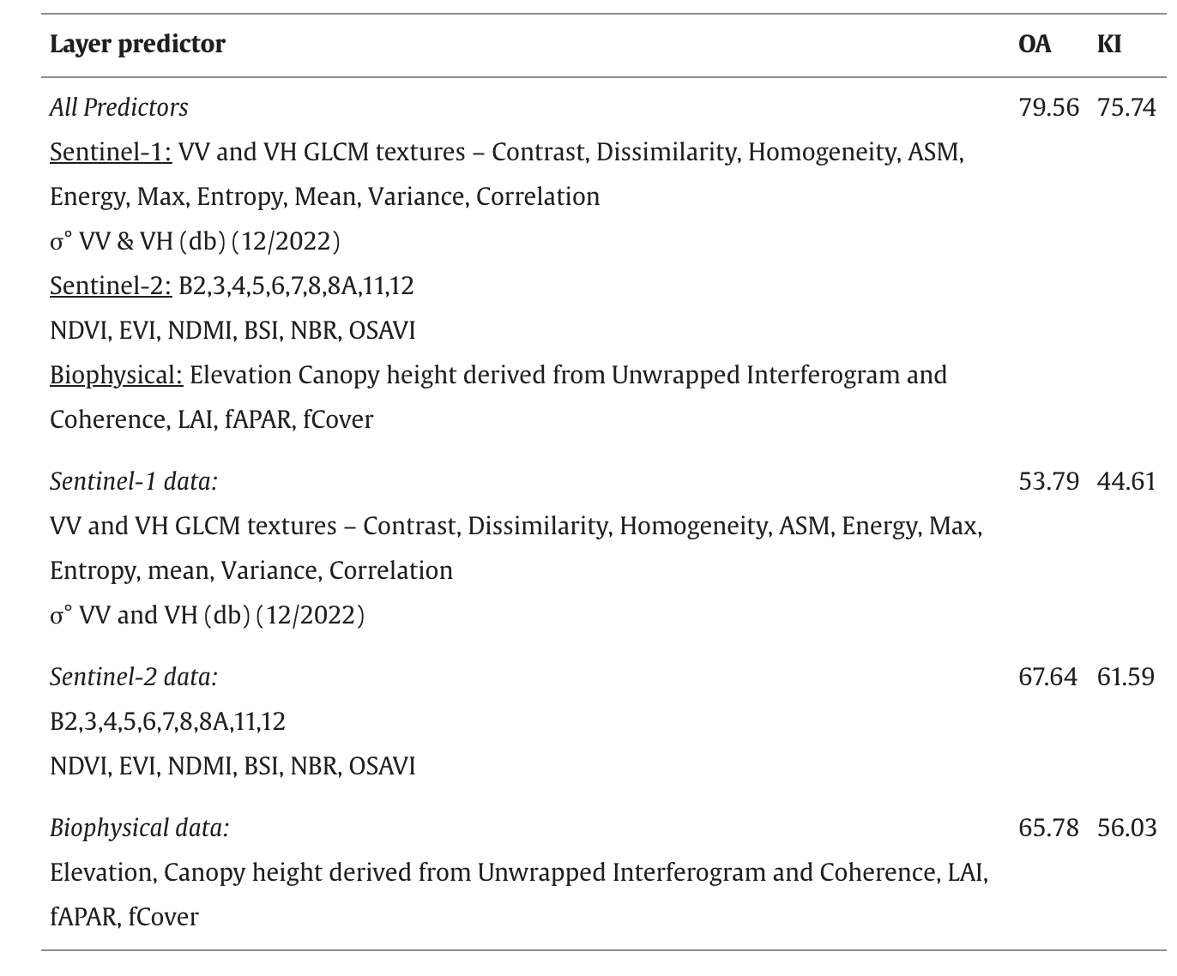The height and width of the screenshot is (976, 1177).
Task: Select the Sentinel-1 data: row heading
Action: click(x=134, y=481)
